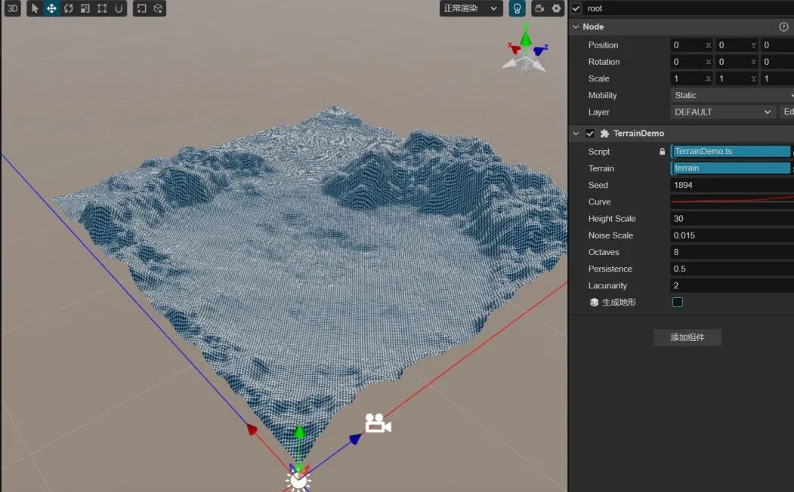Click the 添加组件 add component button
Image resolution: width=794 pixels, height=492 pixels.
[x=687, y=337]
